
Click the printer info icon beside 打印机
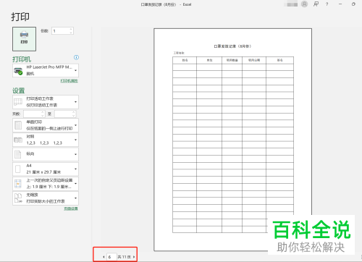pyautogui.click(x=76, y=57)
